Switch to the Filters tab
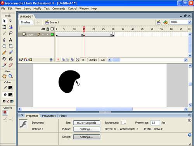 point(63,116)
